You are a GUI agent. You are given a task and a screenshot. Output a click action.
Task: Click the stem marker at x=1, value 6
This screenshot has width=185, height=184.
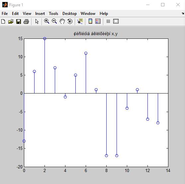click(34, 71)
